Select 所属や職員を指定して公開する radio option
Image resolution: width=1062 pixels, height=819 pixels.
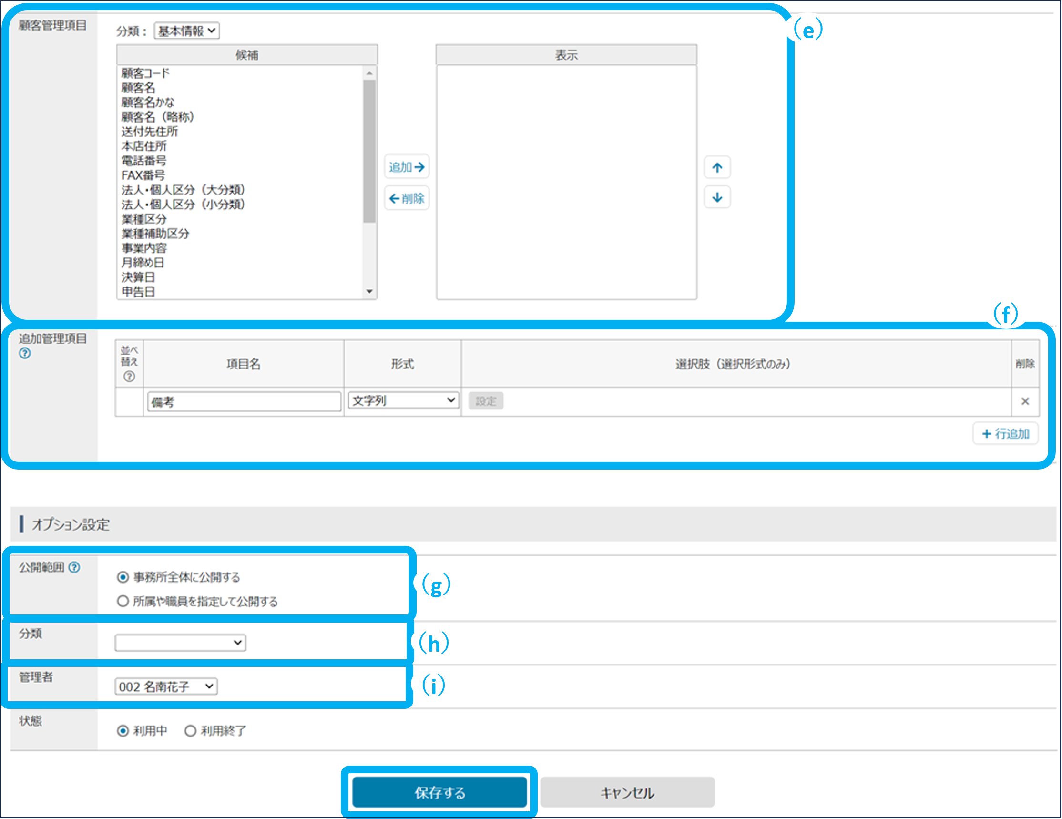123,602
